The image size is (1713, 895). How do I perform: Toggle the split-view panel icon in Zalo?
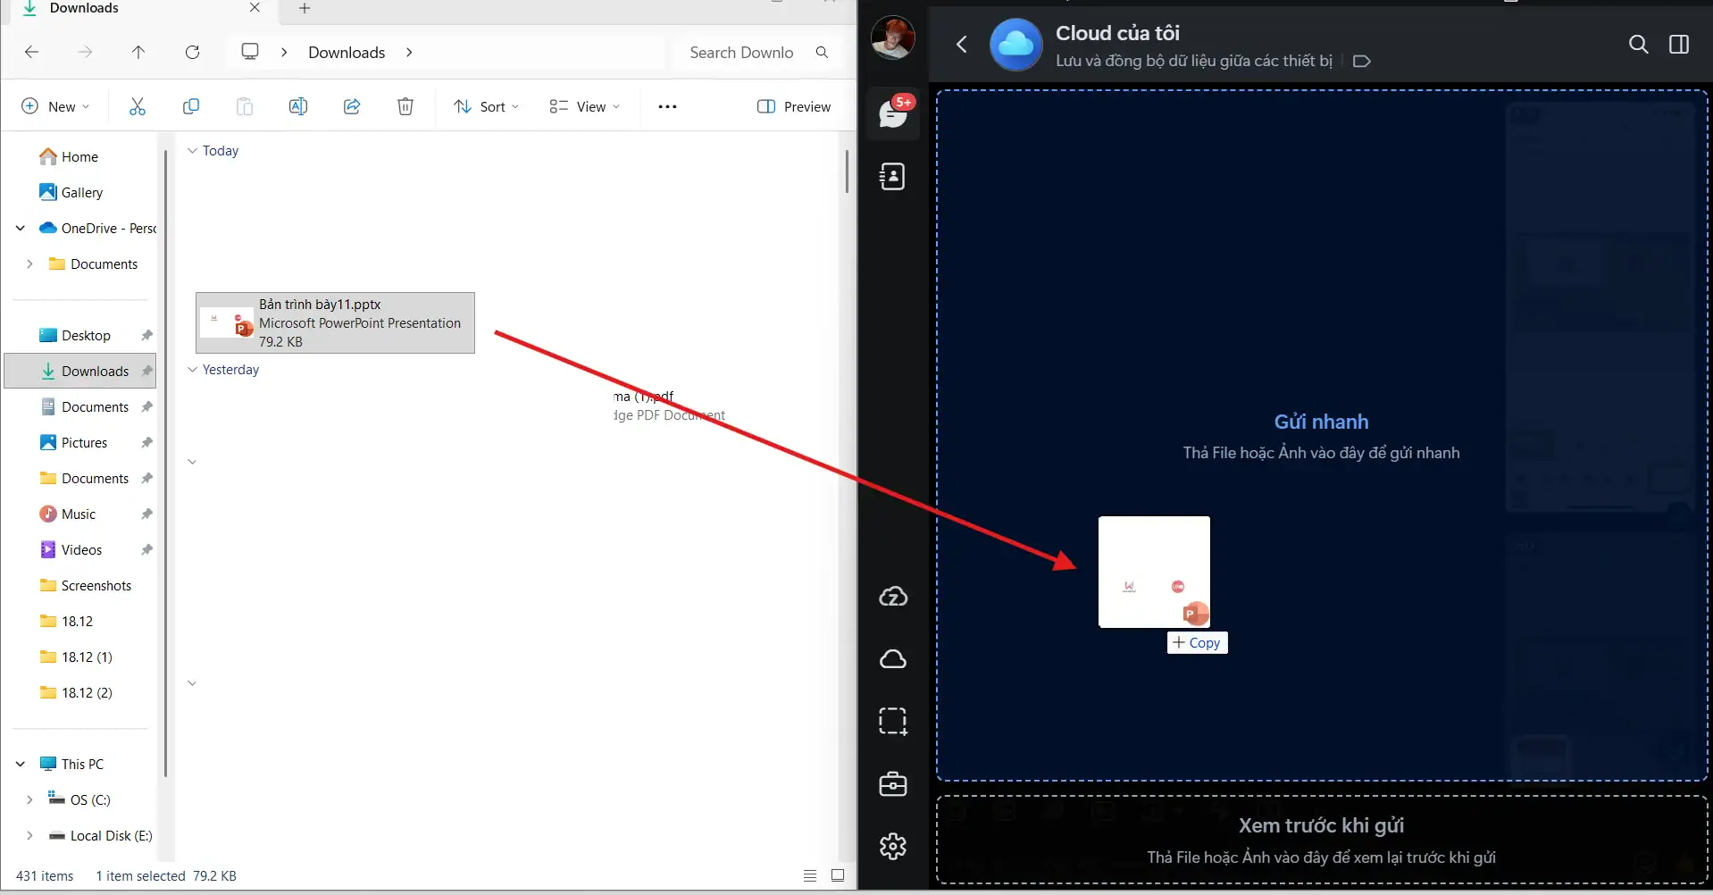1680,44
